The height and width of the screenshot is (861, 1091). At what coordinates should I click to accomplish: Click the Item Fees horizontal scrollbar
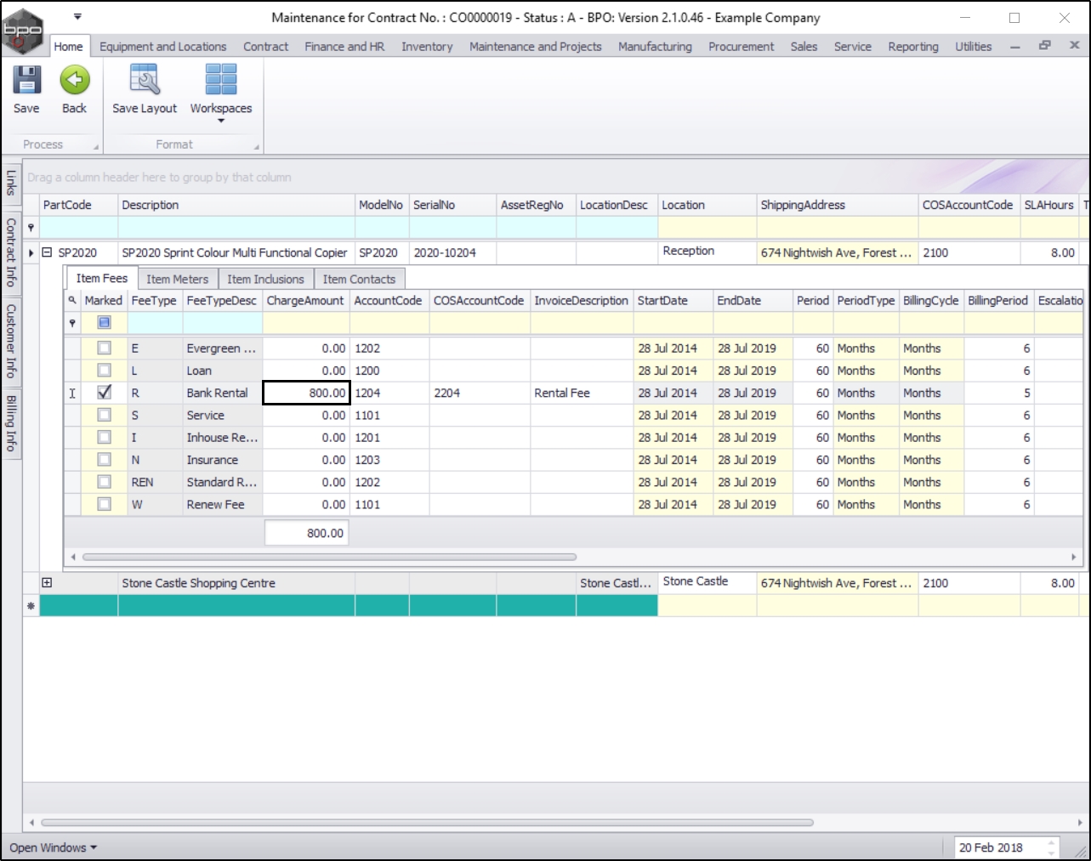329,558
